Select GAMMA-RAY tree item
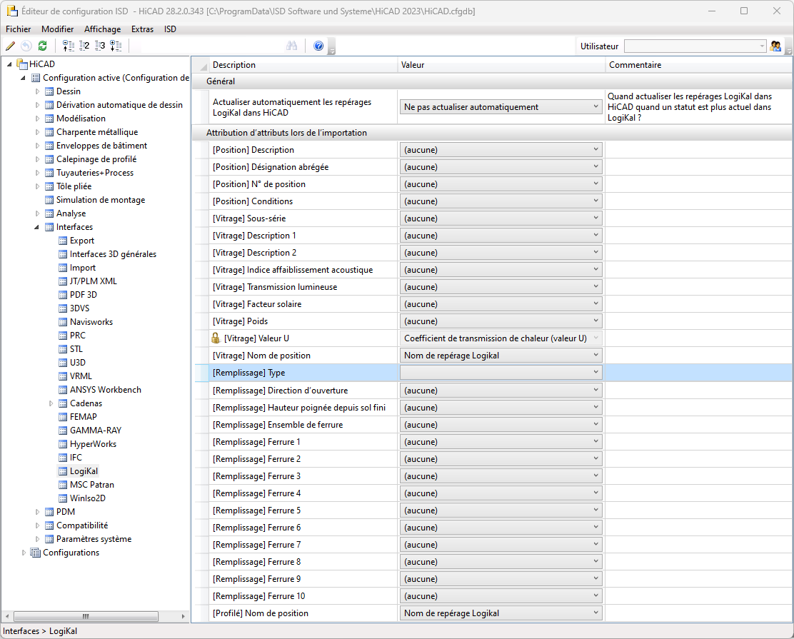Screen dimensions: 794x639 (x=96, y=431)
